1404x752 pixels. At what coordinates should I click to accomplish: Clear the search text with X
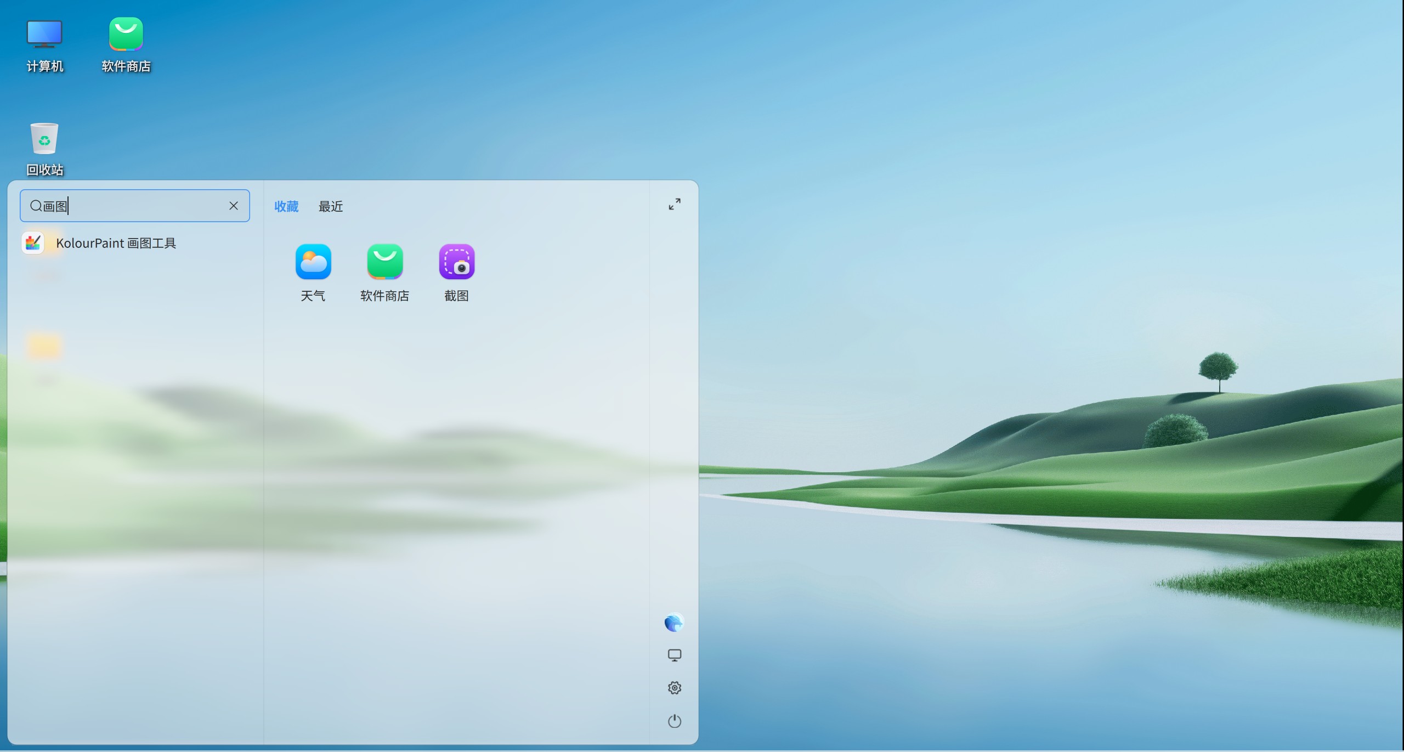[234, 206]
